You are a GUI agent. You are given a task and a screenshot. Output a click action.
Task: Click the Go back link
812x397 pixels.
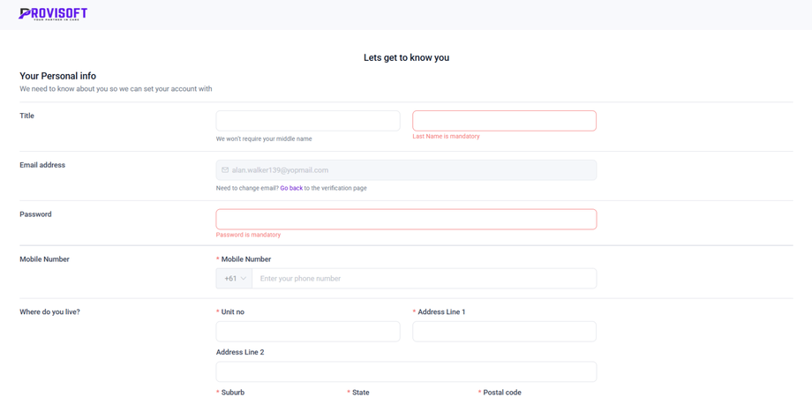pyautogui.click(x=291, y=188)
